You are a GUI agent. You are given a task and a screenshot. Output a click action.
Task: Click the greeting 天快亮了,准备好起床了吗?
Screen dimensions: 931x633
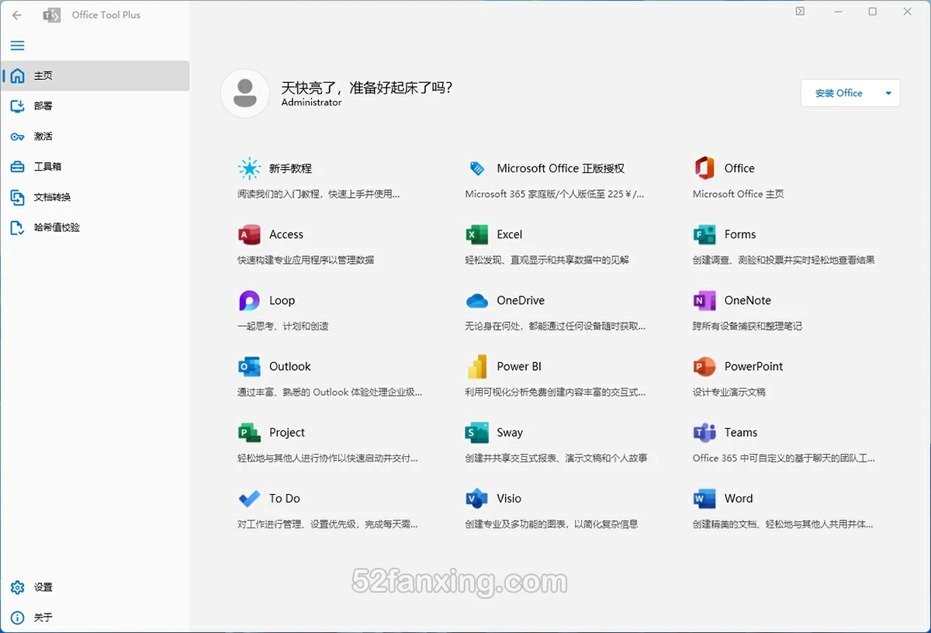pyautogui.click(x=367, y=88)
